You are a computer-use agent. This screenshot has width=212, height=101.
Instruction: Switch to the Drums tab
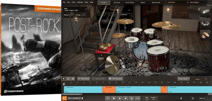tap(104, 2)
